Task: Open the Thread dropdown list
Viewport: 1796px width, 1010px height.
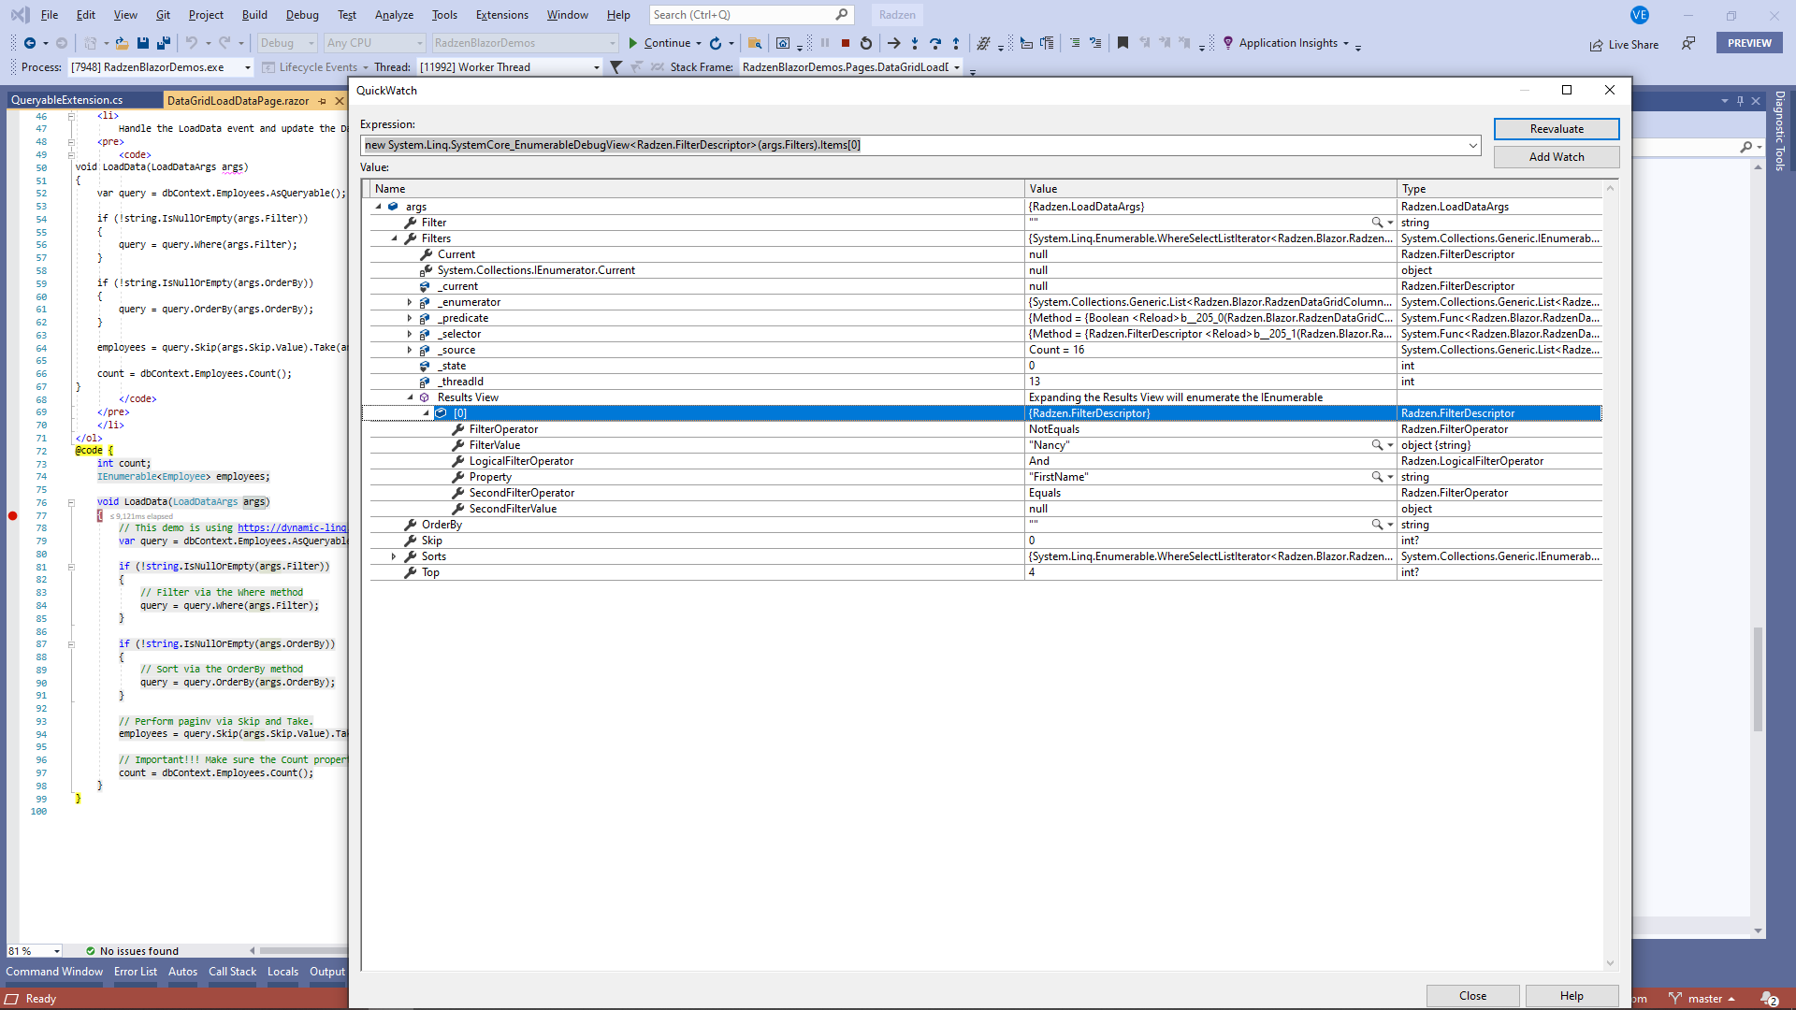Action: point(596,67)
